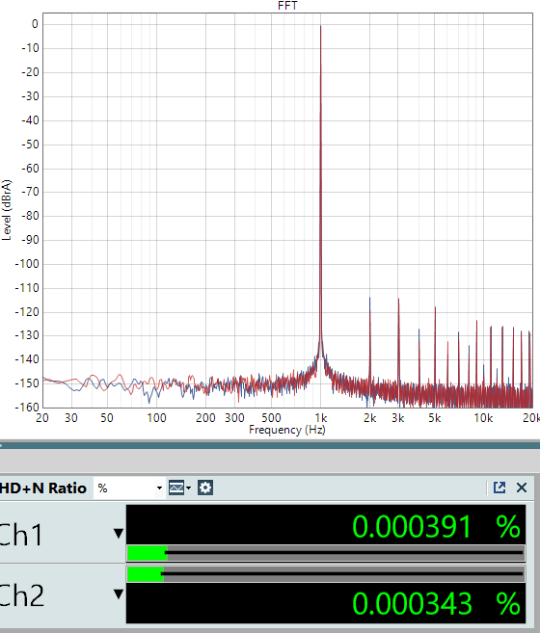Screen dimensions: 540x633
Task: Select the Ch2 0.000343 % reading
Action: [x=436, y=603]
